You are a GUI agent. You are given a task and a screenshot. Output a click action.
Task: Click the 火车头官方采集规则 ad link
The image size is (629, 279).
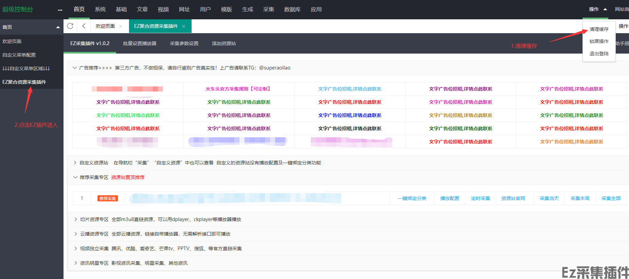(239, 89)
